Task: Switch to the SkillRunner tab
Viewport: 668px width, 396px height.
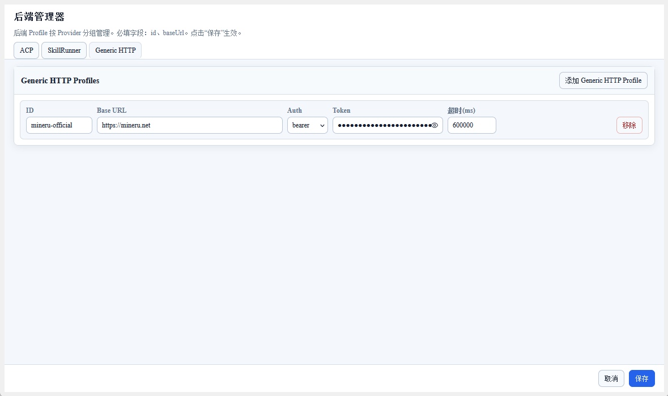Action: 64,50
